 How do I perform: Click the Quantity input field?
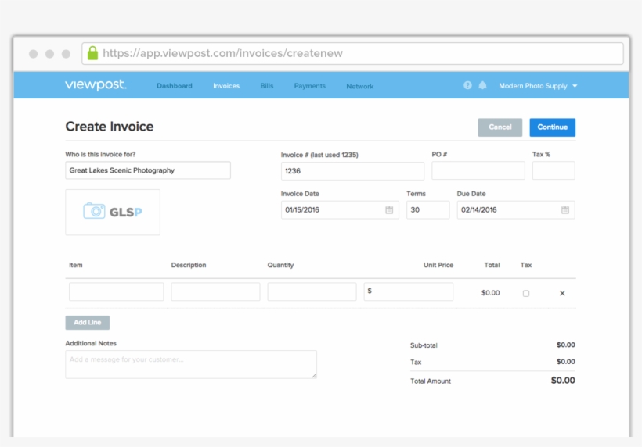312,291
